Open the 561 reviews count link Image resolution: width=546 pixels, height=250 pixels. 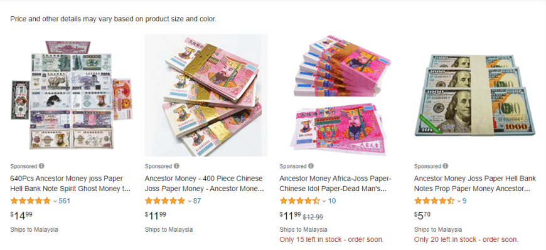64,201
